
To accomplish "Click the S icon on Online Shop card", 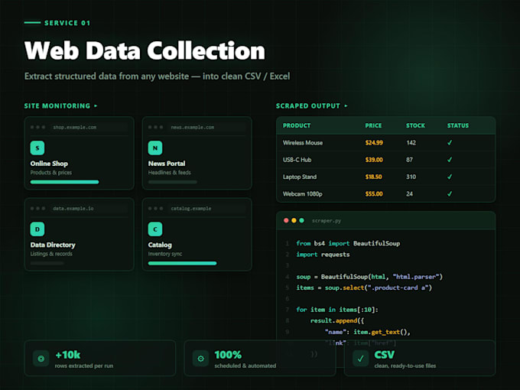I will click(x=37, y=148).
